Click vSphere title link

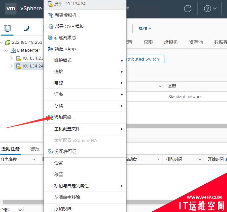31,8
